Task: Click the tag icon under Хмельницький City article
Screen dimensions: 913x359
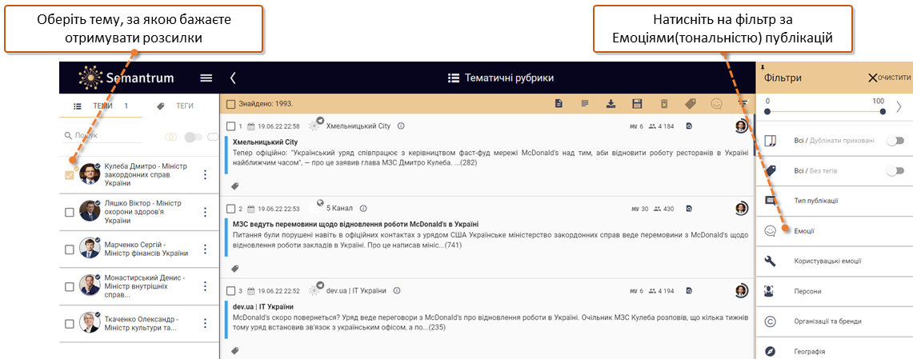Action: pyautogui.click(x=235, y=186)
